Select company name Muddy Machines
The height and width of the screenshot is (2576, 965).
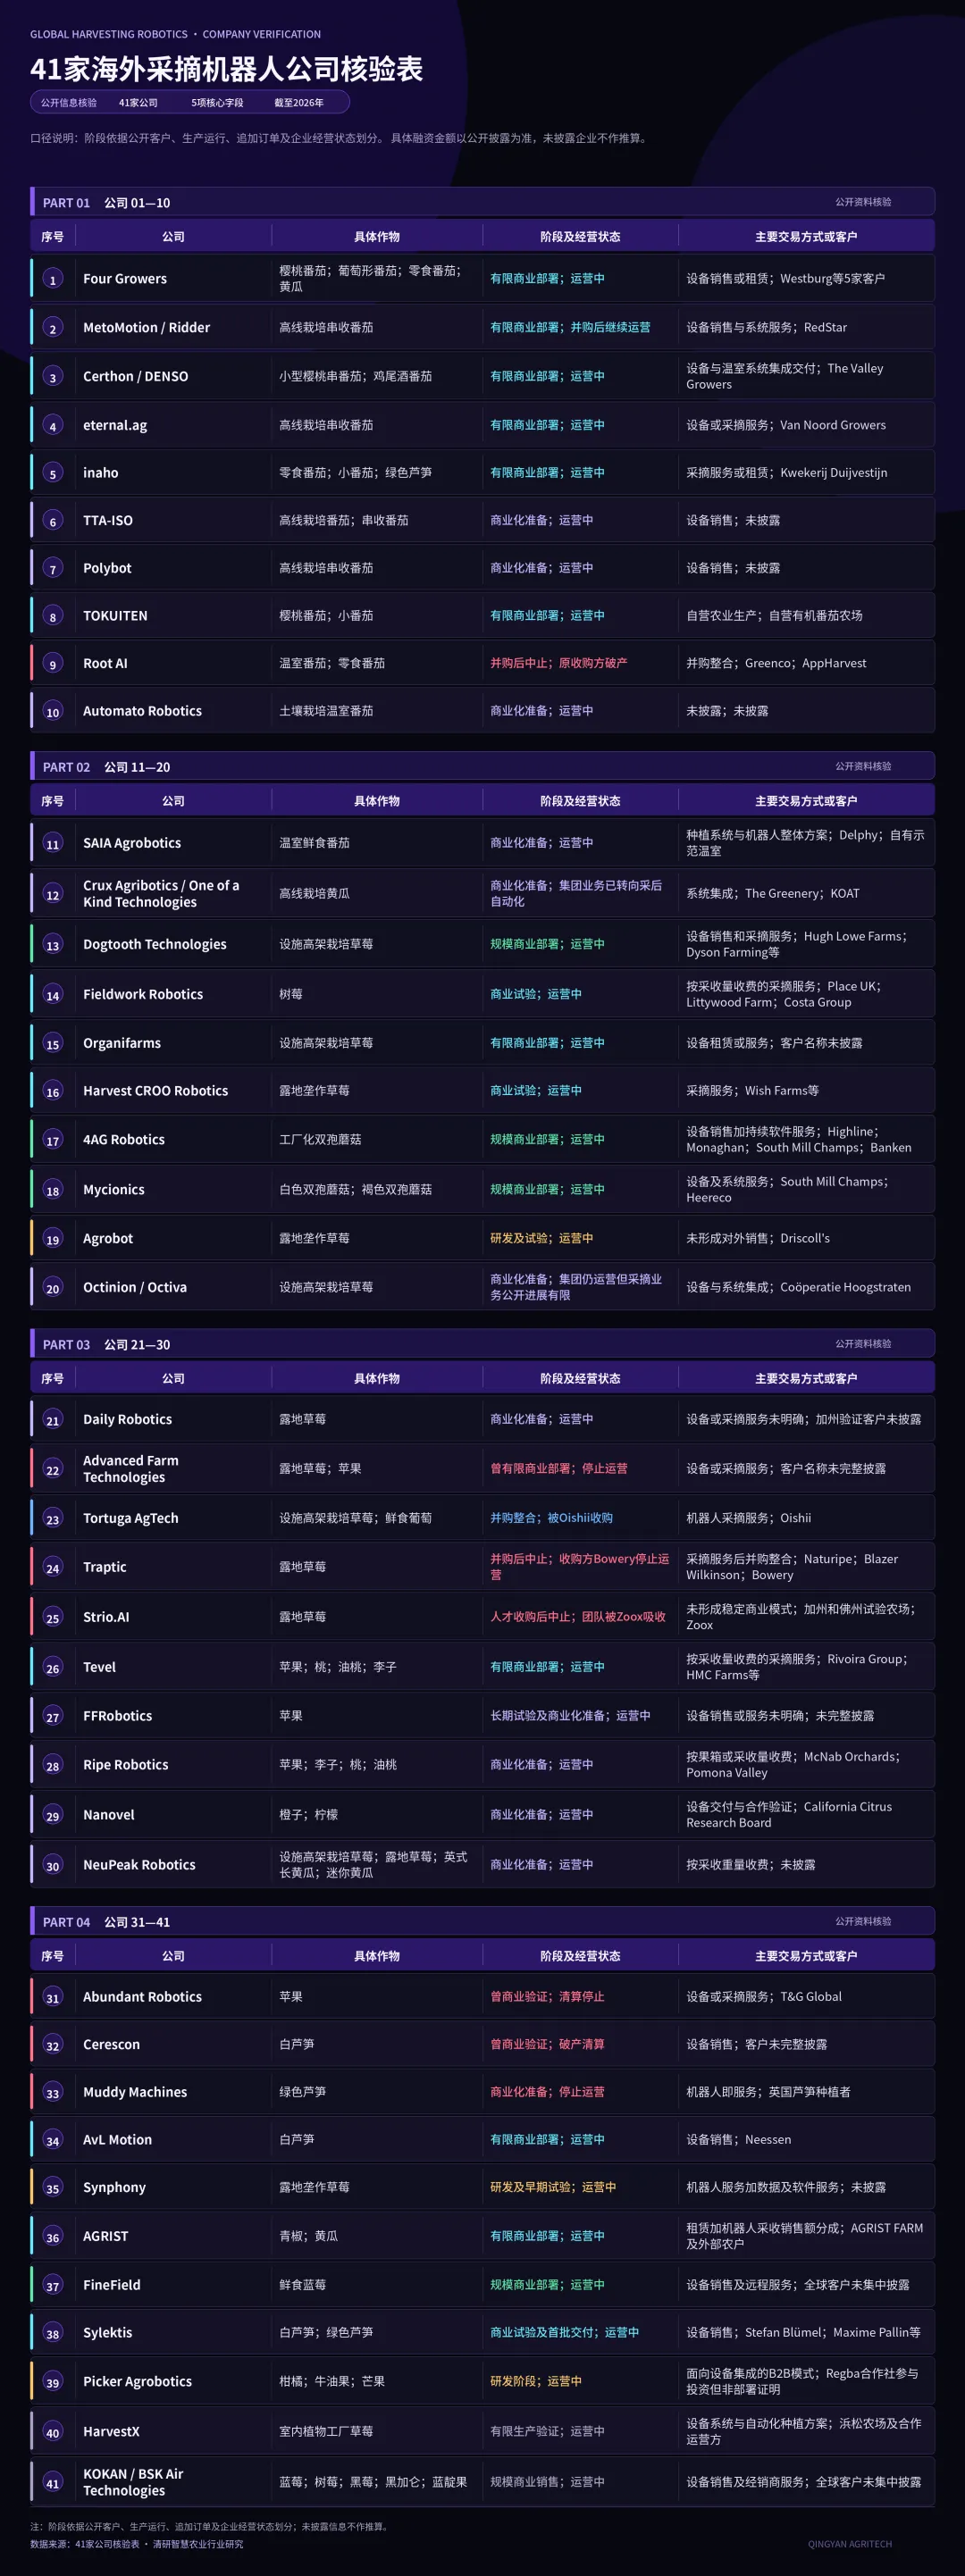135,2093
